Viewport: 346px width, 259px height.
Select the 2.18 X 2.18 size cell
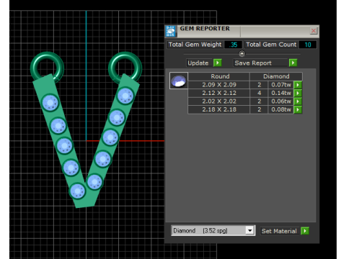tap(219, 109)
